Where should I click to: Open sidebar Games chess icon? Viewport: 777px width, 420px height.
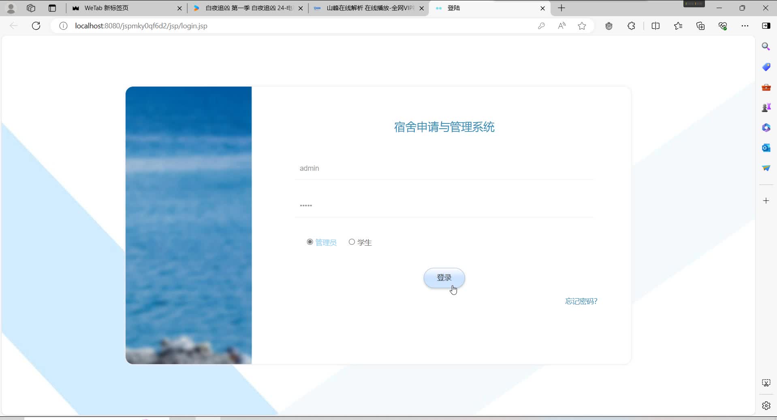[x=766, y=107]
